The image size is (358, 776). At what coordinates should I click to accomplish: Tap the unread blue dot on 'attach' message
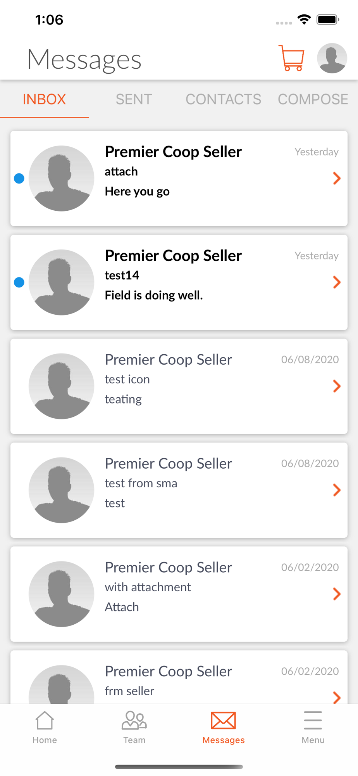(x=19, y=178)
